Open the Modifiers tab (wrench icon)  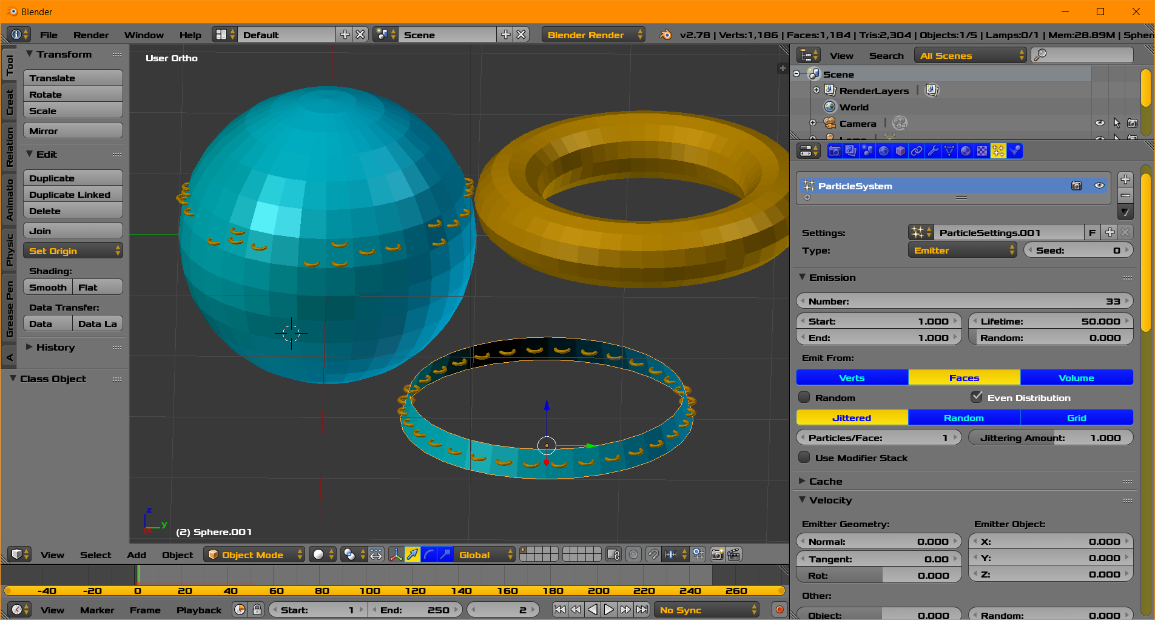(933, 151)
